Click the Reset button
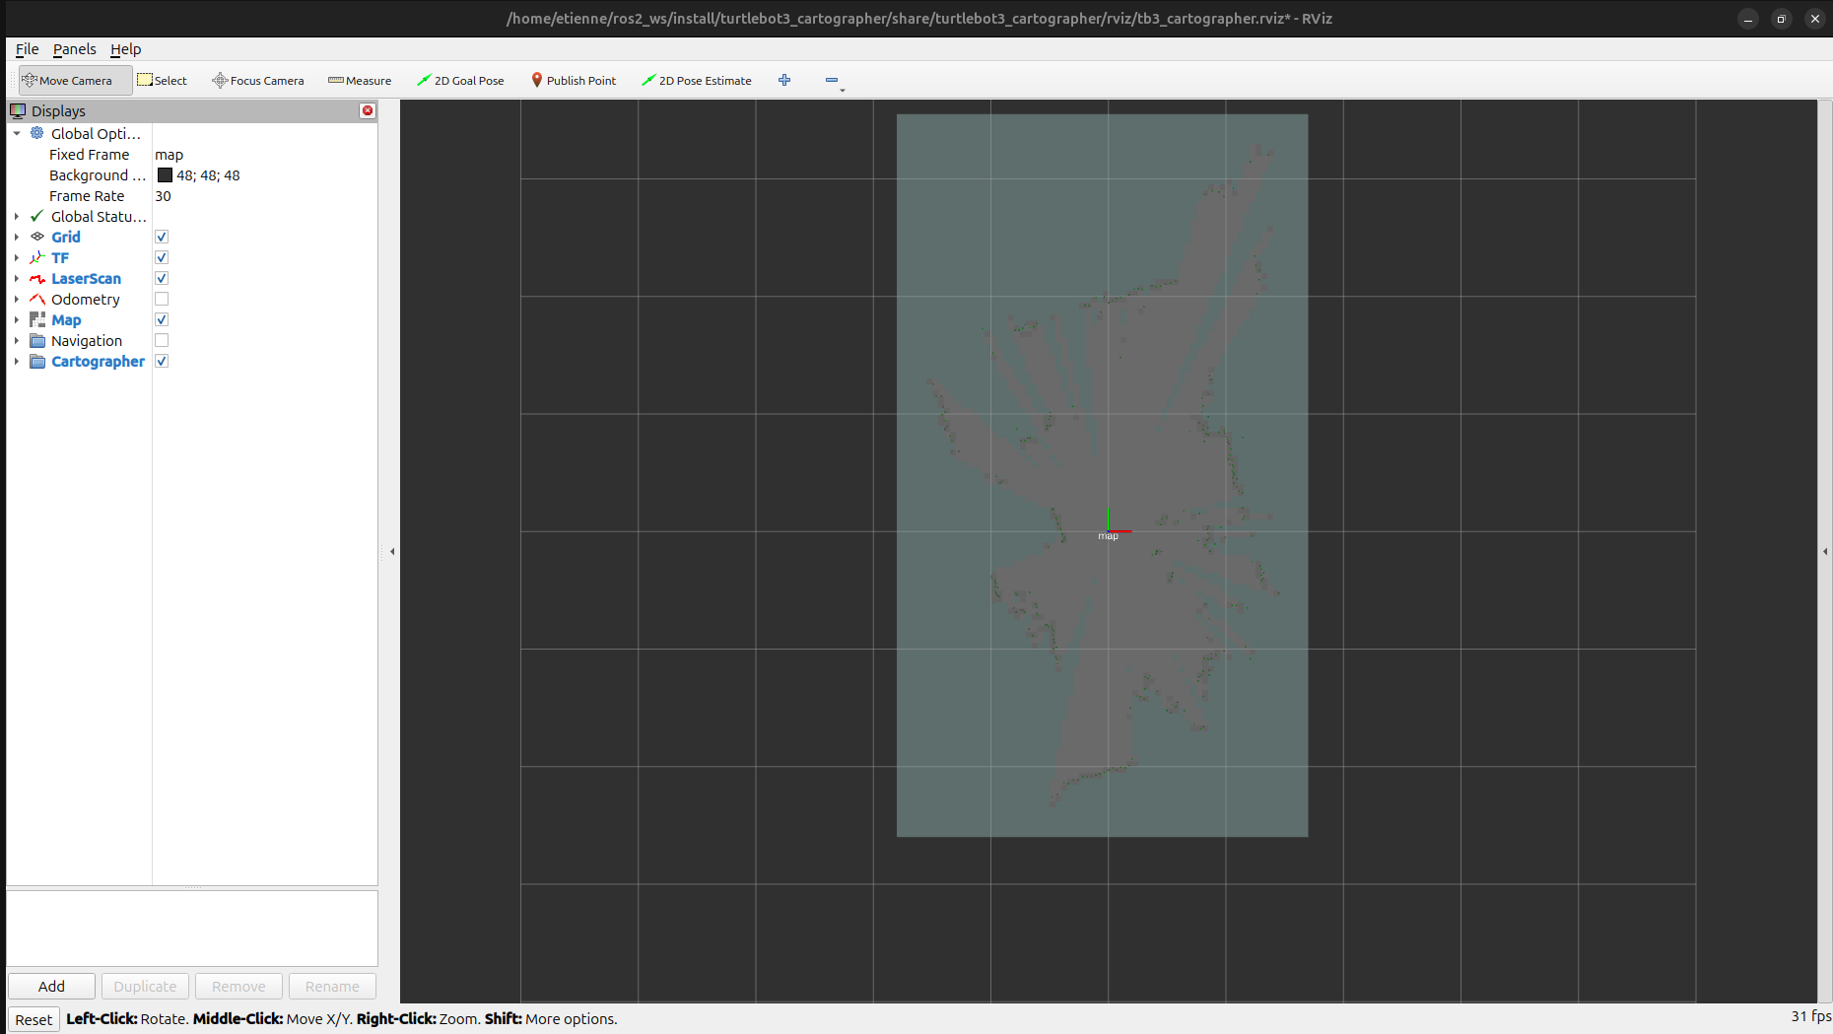 (x=34, y=1019)
